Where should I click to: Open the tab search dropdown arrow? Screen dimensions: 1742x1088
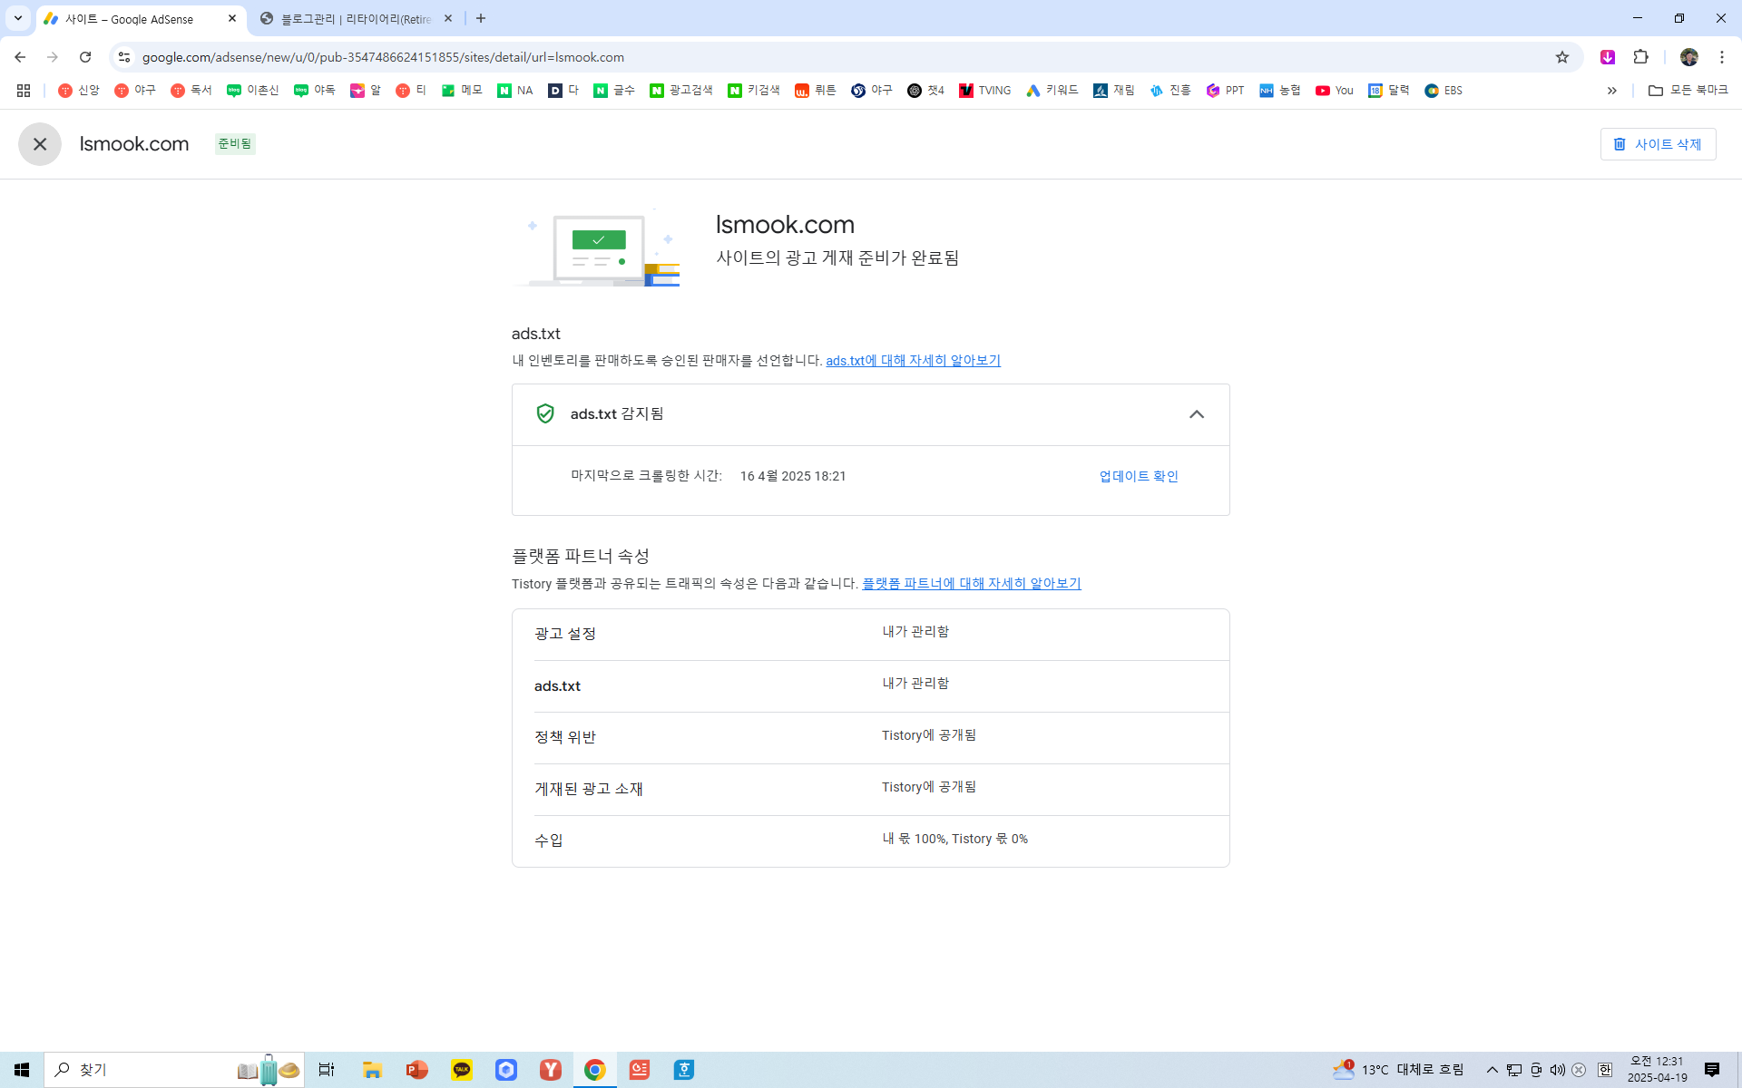[17, 18]
